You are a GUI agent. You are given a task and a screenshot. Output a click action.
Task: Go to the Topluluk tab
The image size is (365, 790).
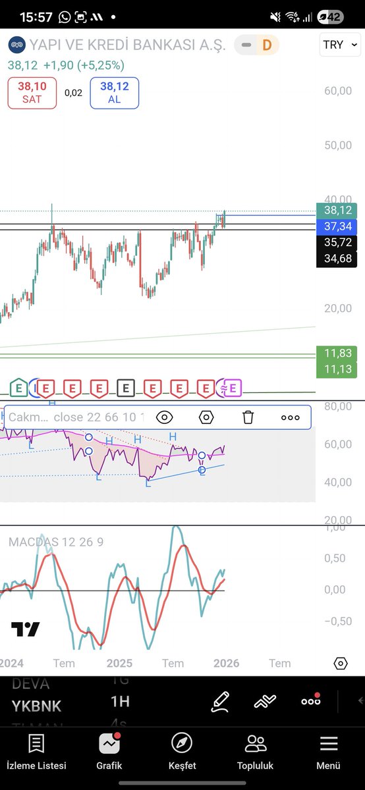[x=256, y=752]
